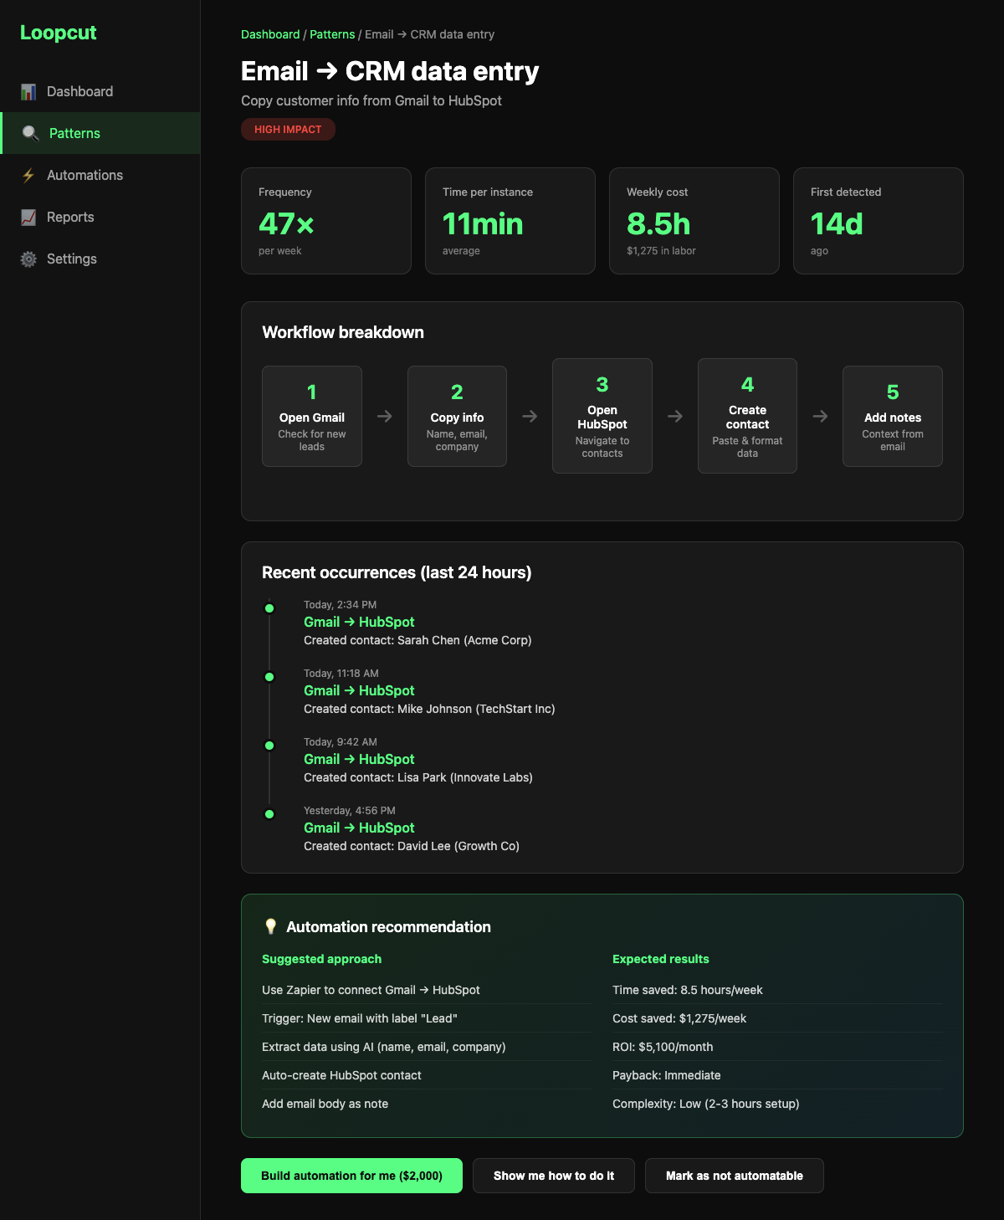
Task: Open the Yesterday 4:56 PM Gmail → HubSpot entry
Action: pos(359,828)
